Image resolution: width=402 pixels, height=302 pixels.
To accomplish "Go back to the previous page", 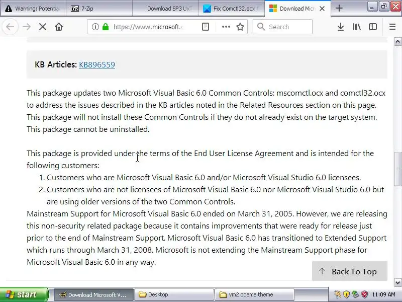I will [10, 27].
